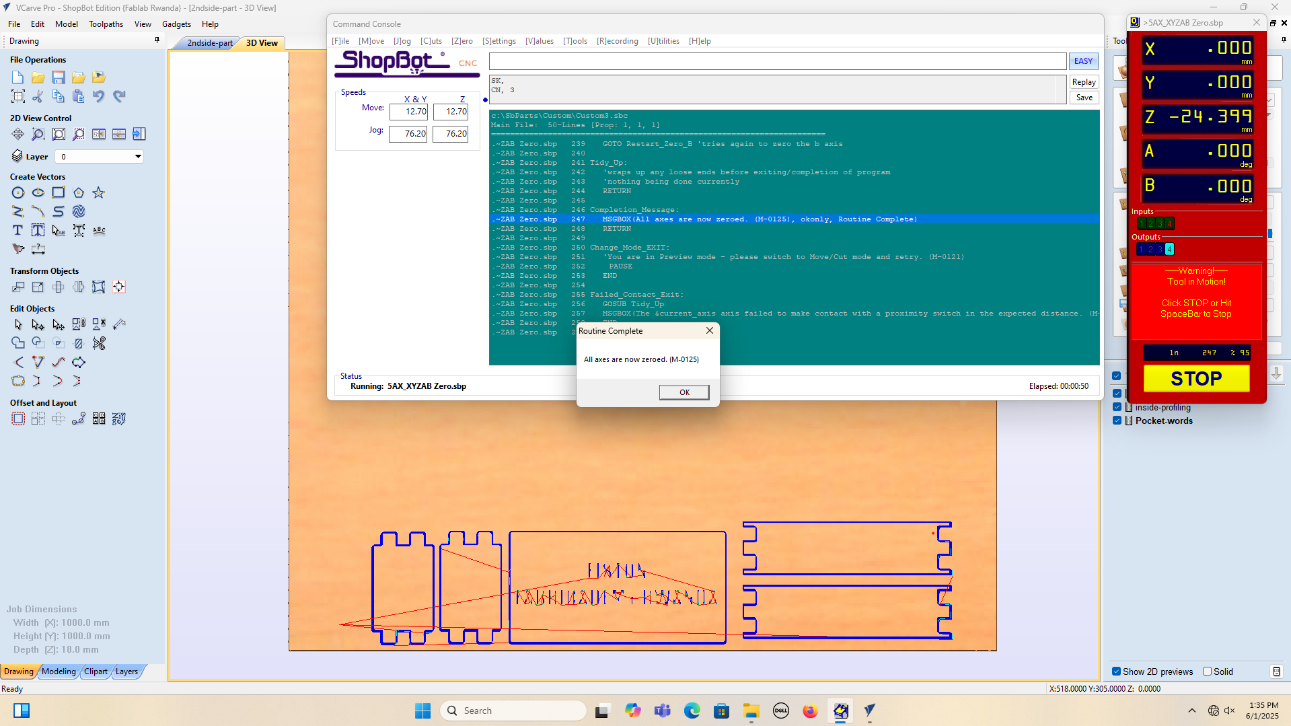Open the [T]ools menu in Command Console
The height and width of the screenshot is (726, 1291).
tap(575, 41)
